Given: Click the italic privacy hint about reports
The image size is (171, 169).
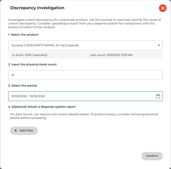Looking at the screenshot, I should click(84, 116).
